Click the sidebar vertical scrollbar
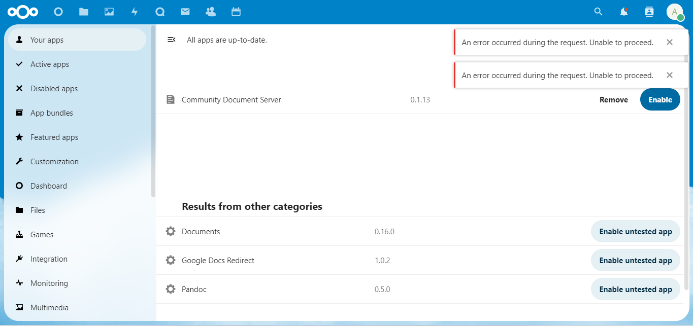The image size is (693, 326). 153,112
